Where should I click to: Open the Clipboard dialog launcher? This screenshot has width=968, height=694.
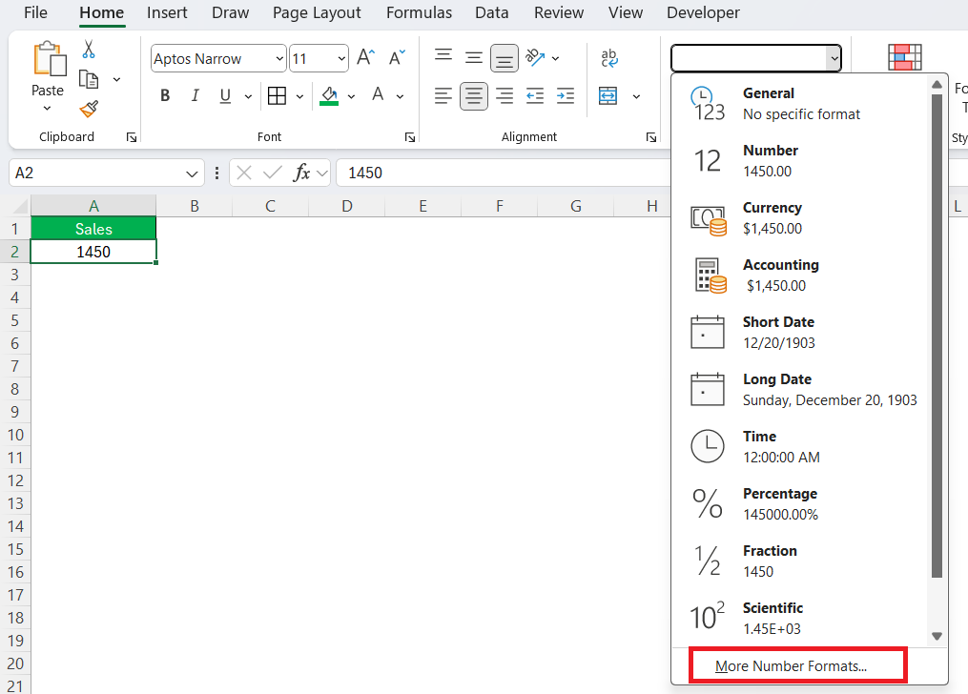point(132,137)
